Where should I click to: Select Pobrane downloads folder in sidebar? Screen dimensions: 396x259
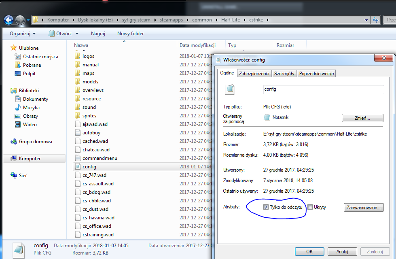point(32,65)
